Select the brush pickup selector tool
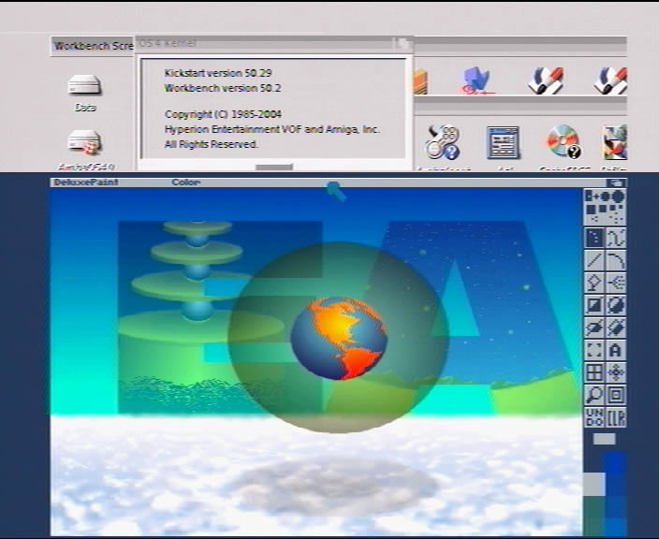The width and height of the screenshot is (659, 539). [x=594, y=350]
